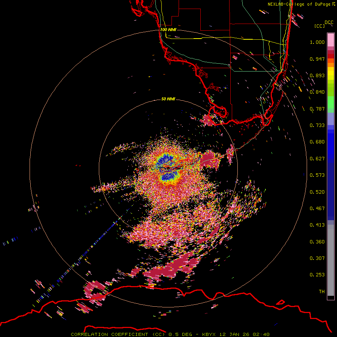Click the 12 JAN 26 date in the caption

[235, 334]
